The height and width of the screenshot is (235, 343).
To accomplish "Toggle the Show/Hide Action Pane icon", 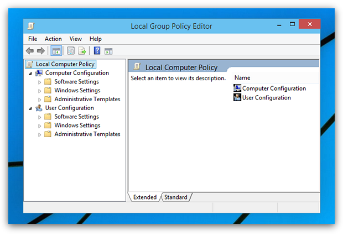I will point(108,51).
